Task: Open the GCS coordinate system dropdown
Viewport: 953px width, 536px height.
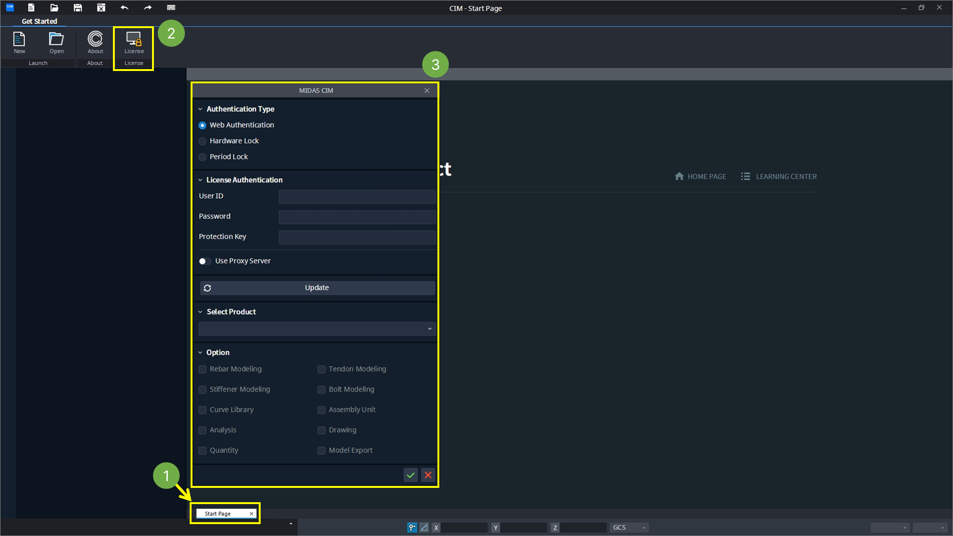Action: pos(629,527)
